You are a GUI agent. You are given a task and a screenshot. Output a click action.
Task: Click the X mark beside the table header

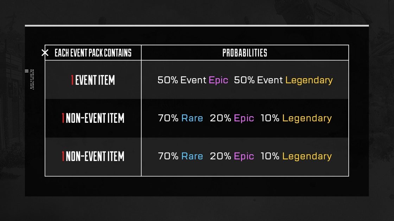tap(45, 53)
